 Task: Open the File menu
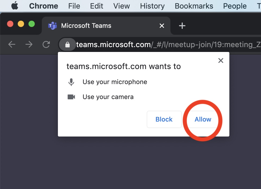(74, 6)
